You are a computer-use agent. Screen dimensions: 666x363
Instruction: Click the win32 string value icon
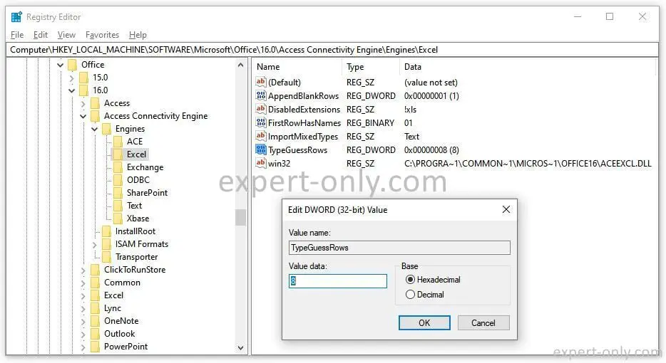(x=261, y=163)
